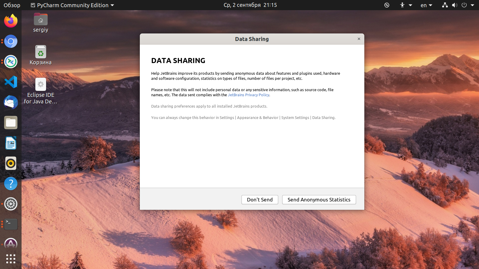Open Eclipse IDE desktop launcher
This screenshot has width=479, height=269.
point(41,91)
